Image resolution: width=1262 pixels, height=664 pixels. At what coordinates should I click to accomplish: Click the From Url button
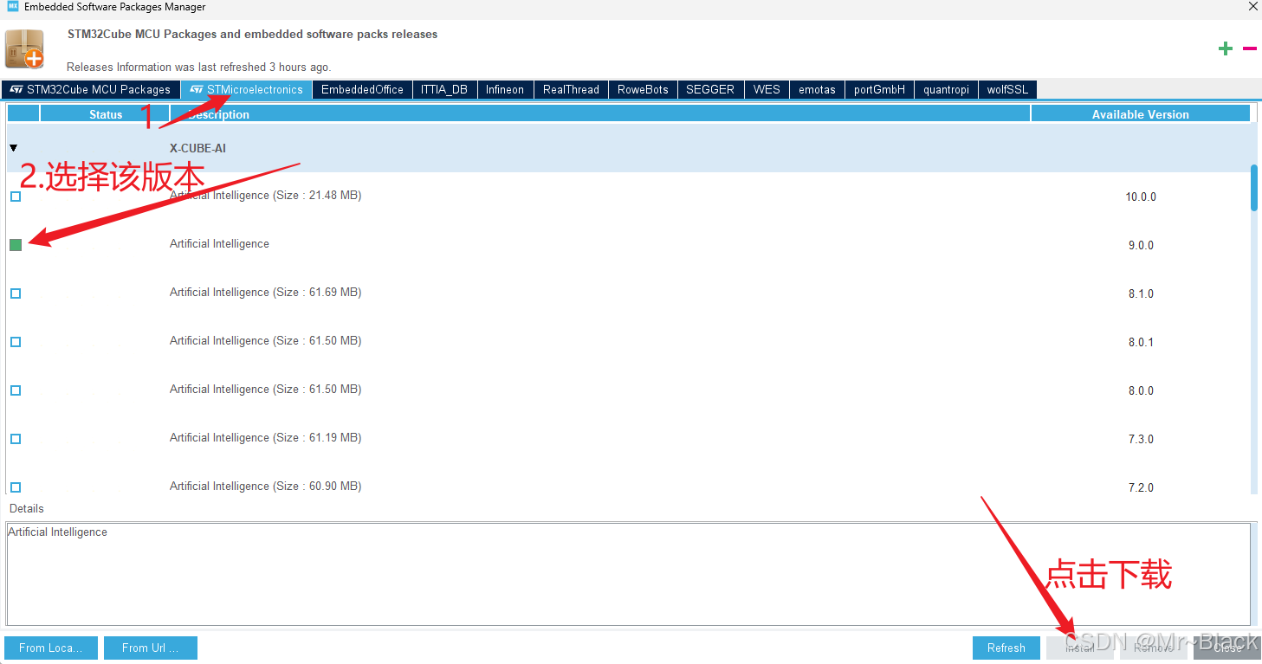(x=151, y=648)
